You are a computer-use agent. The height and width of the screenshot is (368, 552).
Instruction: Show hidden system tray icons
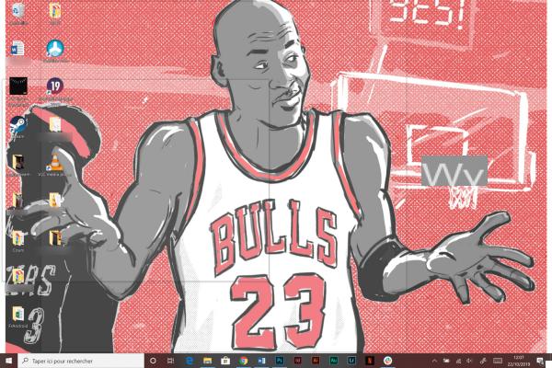click(435, 361)
